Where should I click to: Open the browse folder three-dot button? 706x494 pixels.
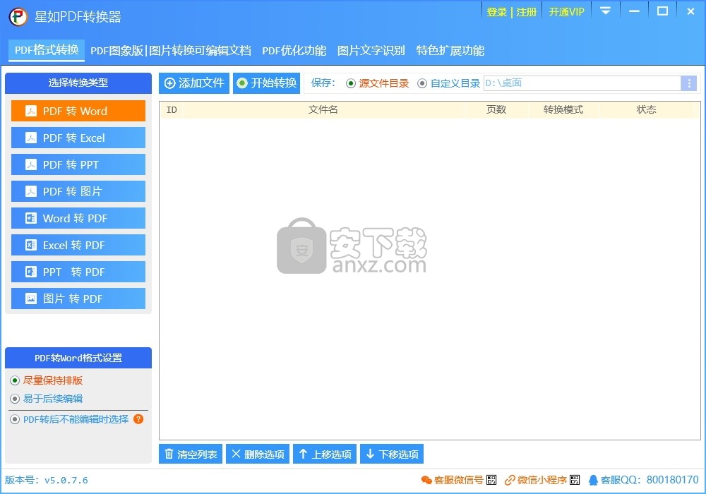pyautogui.click(x=688, y=83)
